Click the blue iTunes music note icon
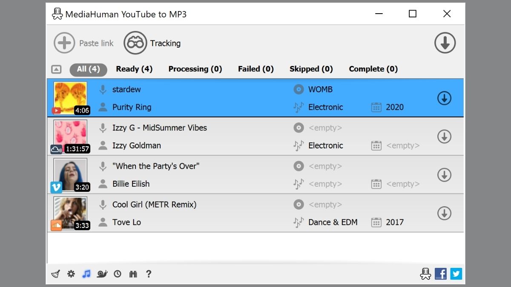 coord(86,274)
